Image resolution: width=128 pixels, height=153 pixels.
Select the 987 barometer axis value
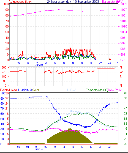(x=123, y=49)
